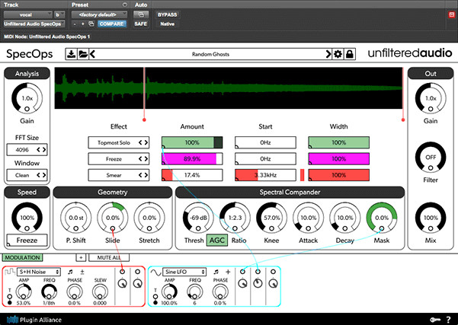Click the red Smear 100% Width bar
This screenshot has height=325, width=458.
coord(339,175)
